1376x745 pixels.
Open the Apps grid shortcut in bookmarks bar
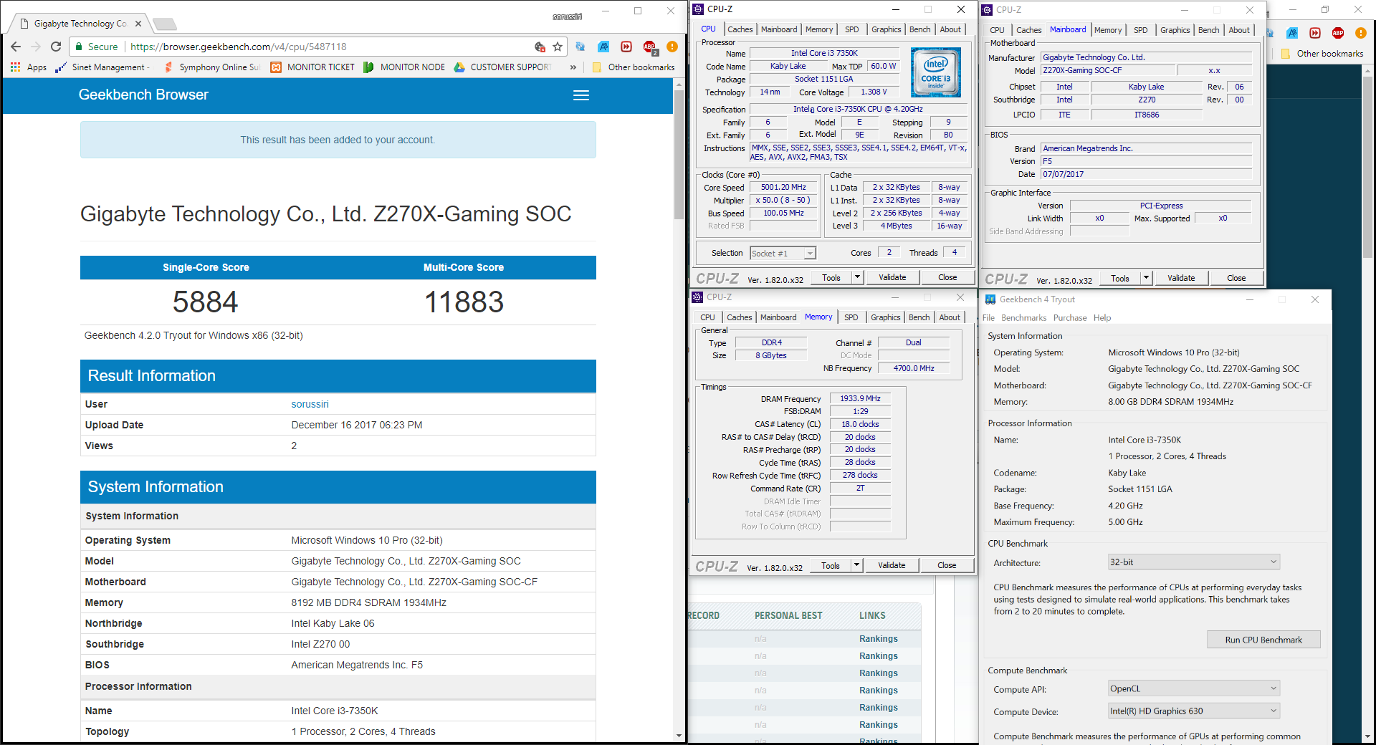pos(29,67)
